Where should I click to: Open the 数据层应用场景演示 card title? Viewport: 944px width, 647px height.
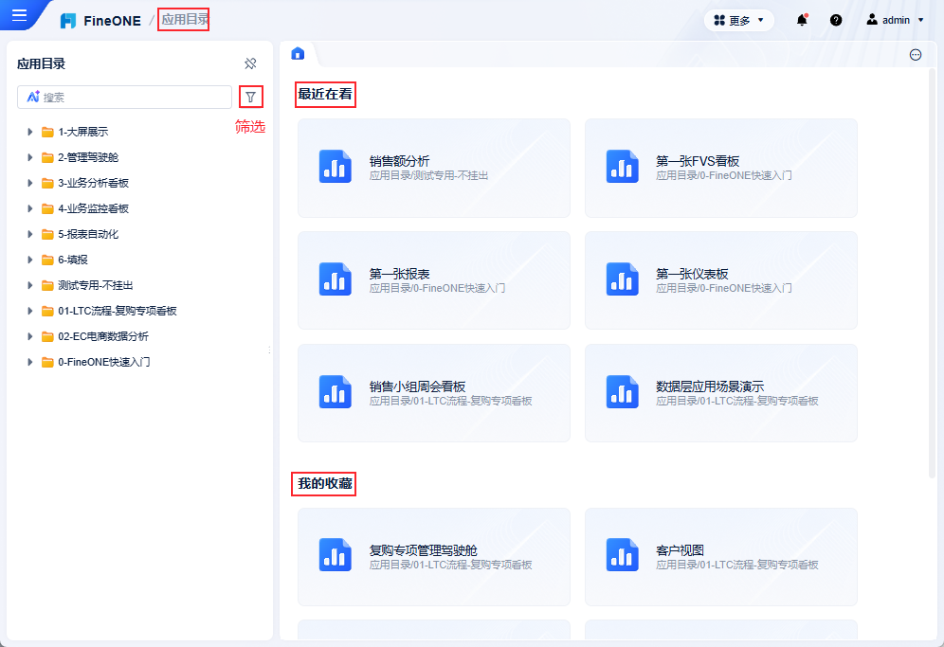pyautogui.click(x=710, y=386)
